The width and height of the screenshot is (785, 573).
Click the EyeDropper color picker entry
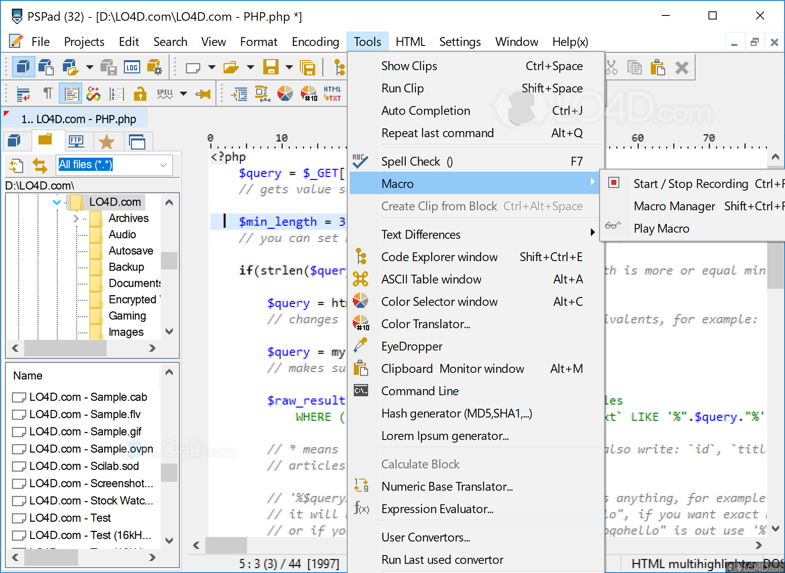tap(411, 346)
